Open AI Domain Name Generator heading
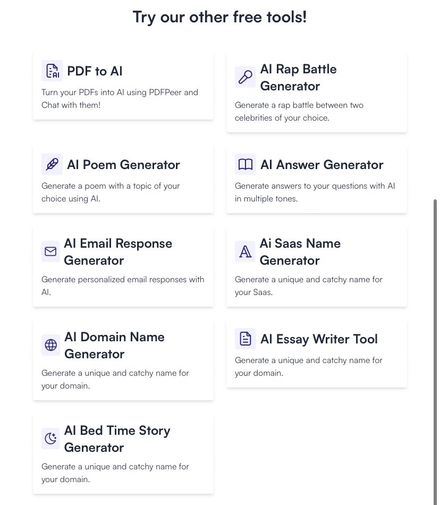This screenshot has width=440, height=505. (114, 346)
